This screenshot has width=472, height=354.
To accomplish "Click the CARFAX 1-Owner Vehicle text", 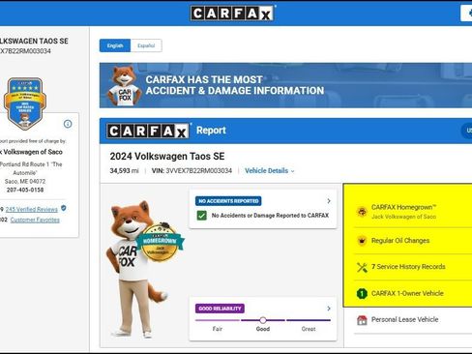I will (407, 293).
